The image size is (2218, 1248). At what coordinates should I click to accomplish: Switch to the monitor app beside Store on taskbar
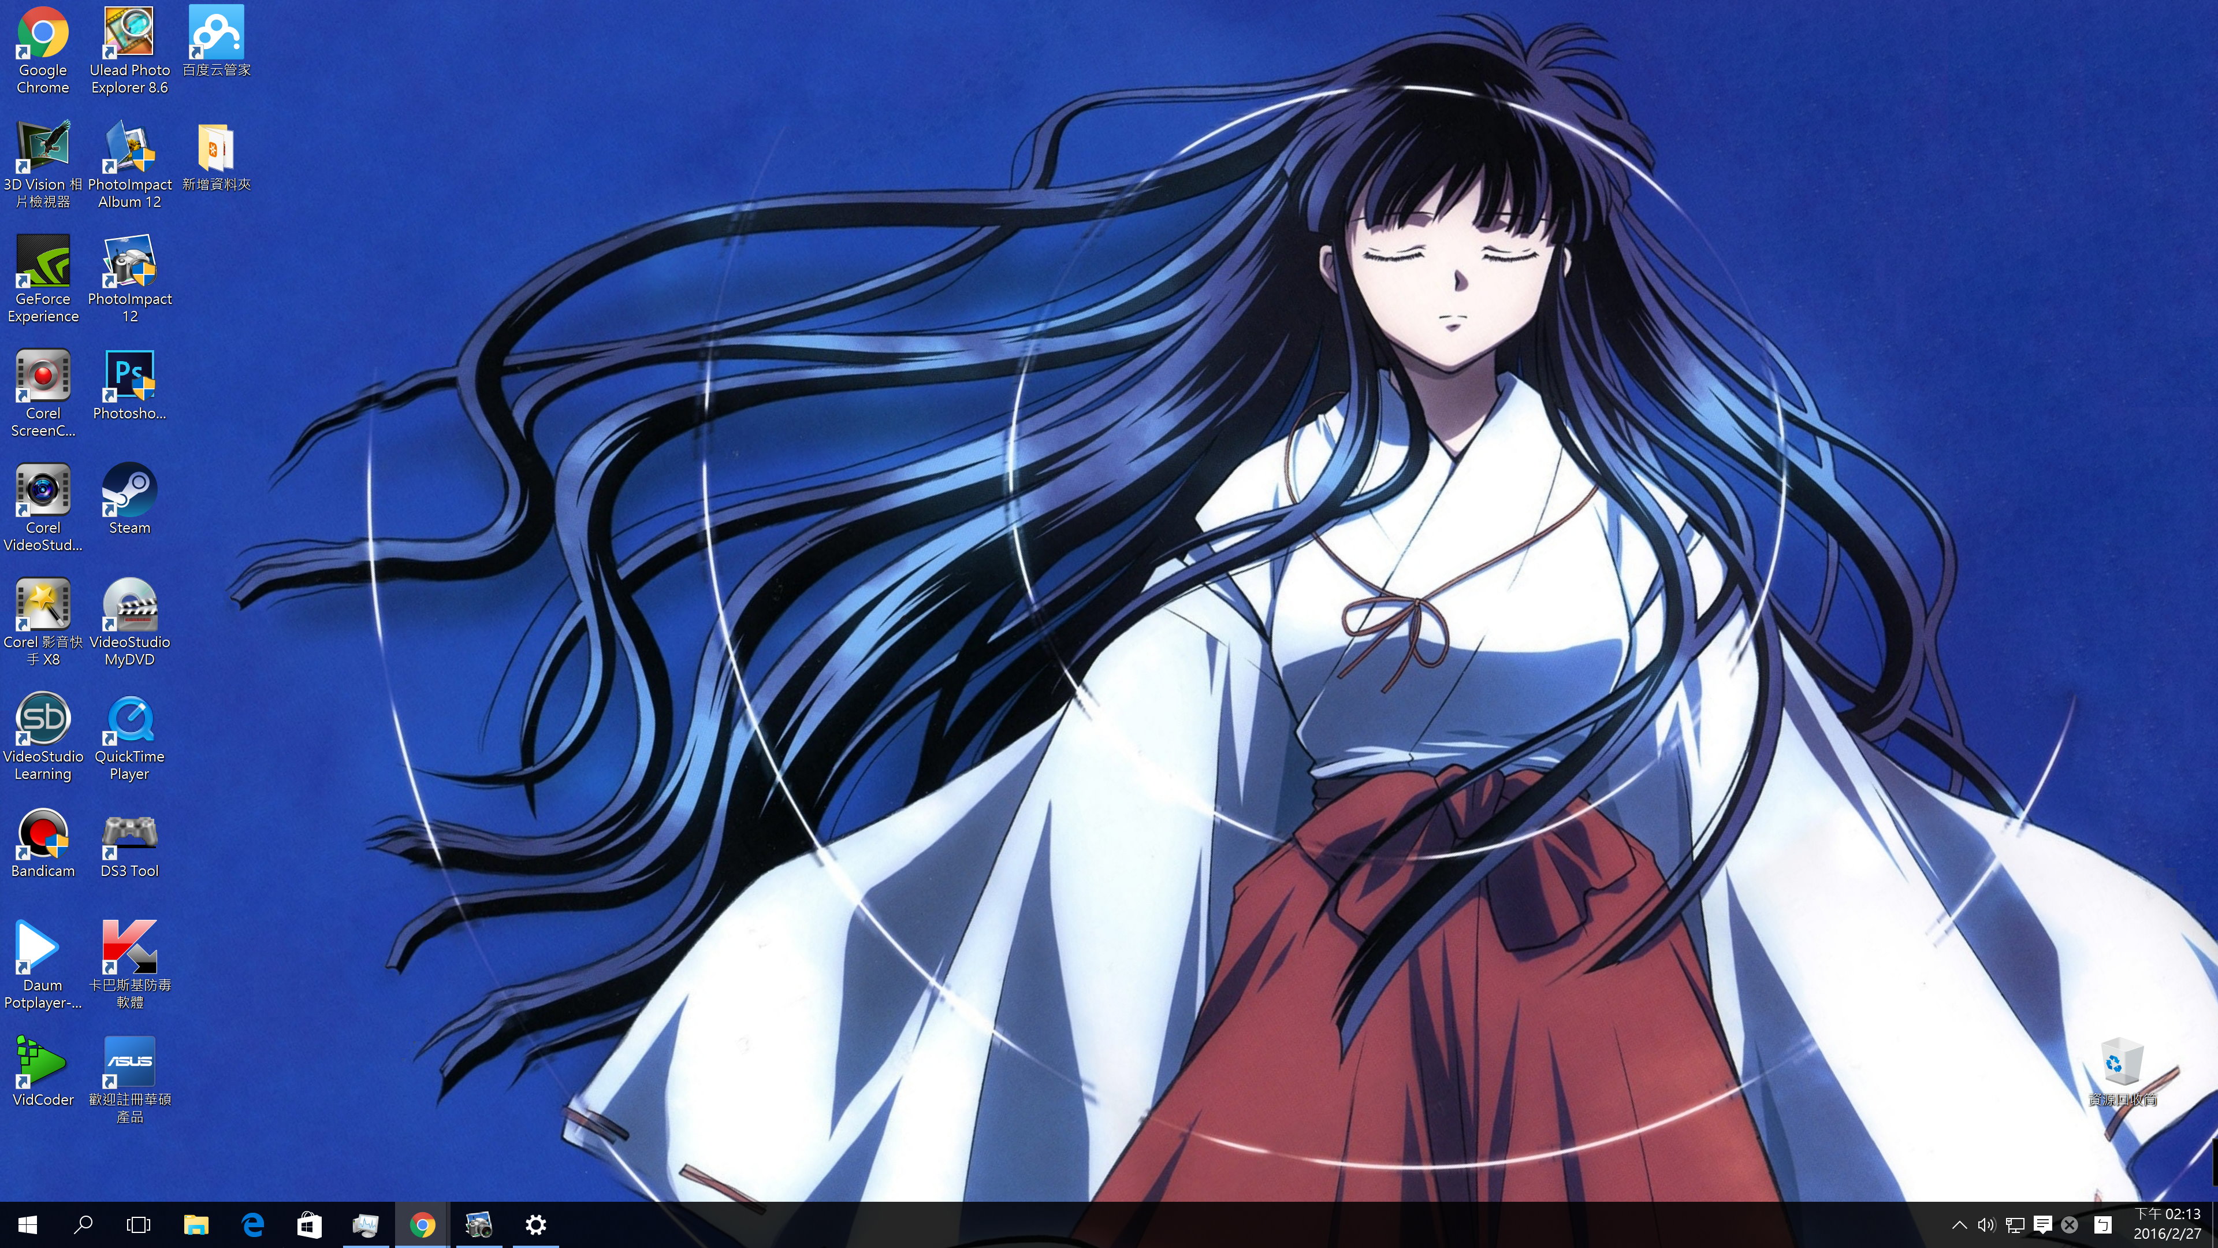(x=366, y=1225)
